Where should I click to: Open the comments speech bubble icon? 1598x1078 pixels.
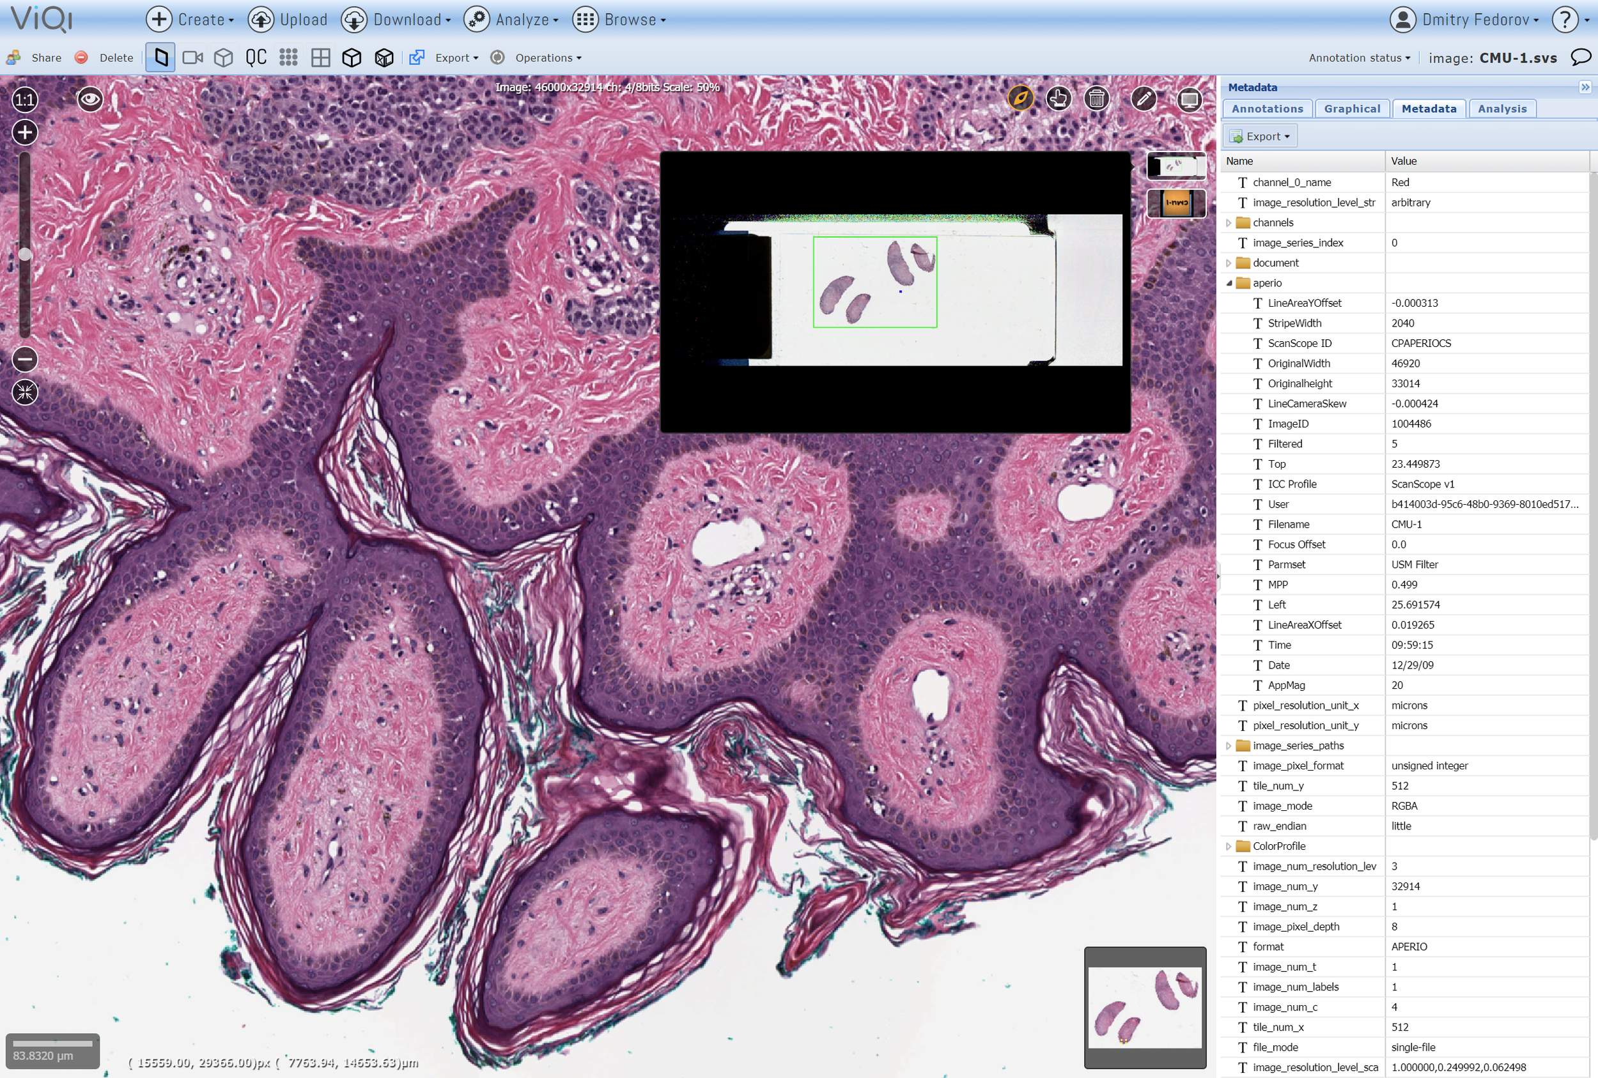click(1580, 57)
